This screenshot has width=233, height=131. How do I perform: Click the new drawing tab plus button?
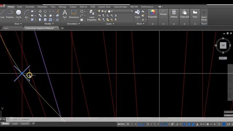tap(62, 28)
